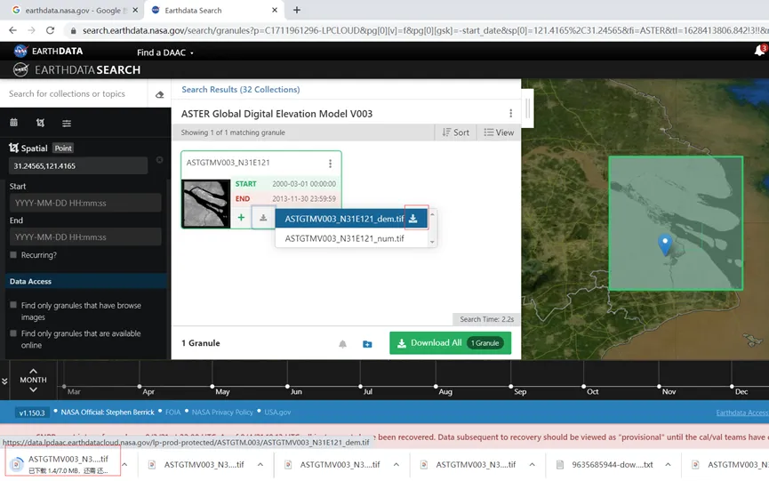Increase timeline zoom level above MONTH
Image resolution: width=769 pixels, height=481 pixels.
34,371
